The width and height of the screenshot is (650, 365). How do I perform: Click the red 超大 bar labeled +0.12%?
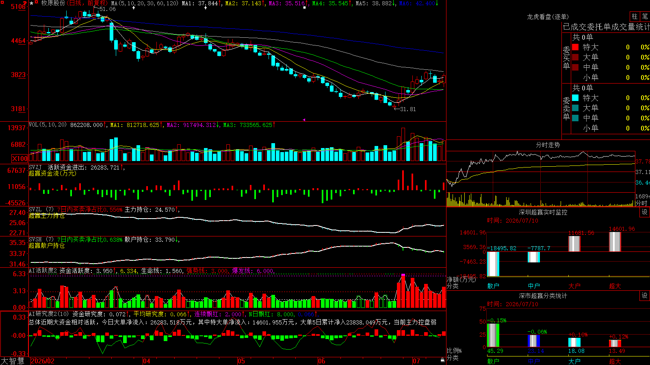tap(615, 344)
